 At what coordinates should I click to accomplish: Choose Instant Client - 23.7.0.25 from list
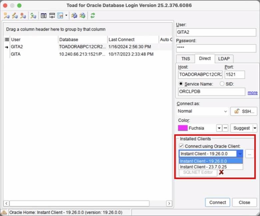coord(211,167)
